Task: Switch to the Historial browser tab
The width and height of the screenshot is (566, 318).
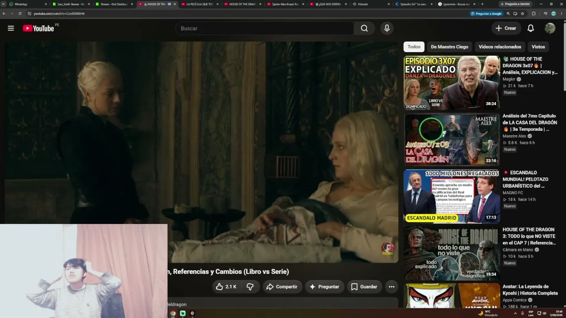Action: (371, 4)
